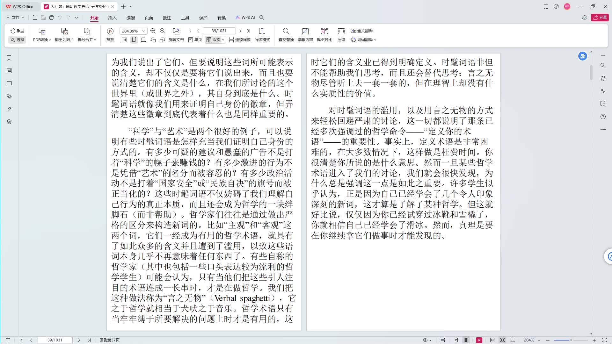Screen dimensions: 612x344
Task: Open 划词翻译 dropdown
Action: (x=364, y=40)
